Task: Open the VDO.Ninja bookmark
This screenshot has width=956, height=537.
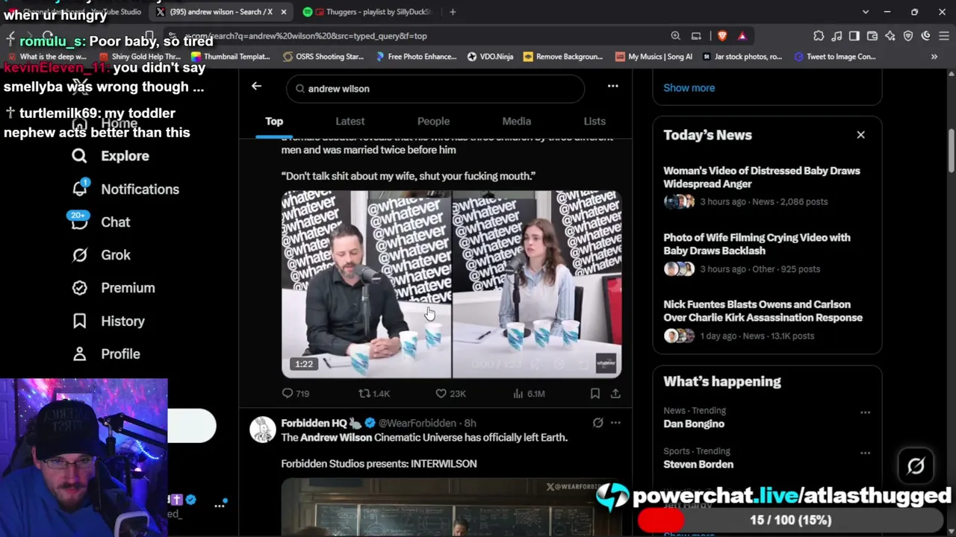Action: [490, 57]
